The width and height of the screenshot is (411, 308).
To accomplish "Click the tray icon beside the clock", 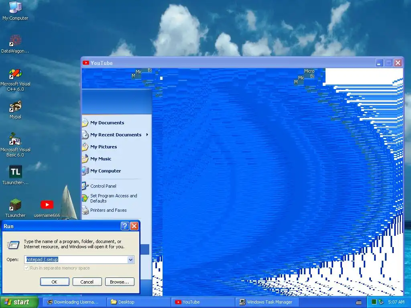I will pyautogui.click(x=381, y=302).
